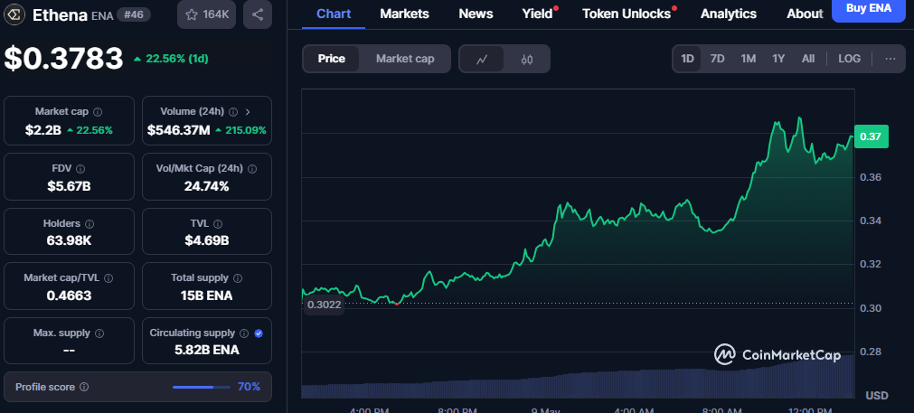Screen dimensions: 914x413
Task: Click the 0.4663 Market cap/TVL value
Action: tap(69, 296)
